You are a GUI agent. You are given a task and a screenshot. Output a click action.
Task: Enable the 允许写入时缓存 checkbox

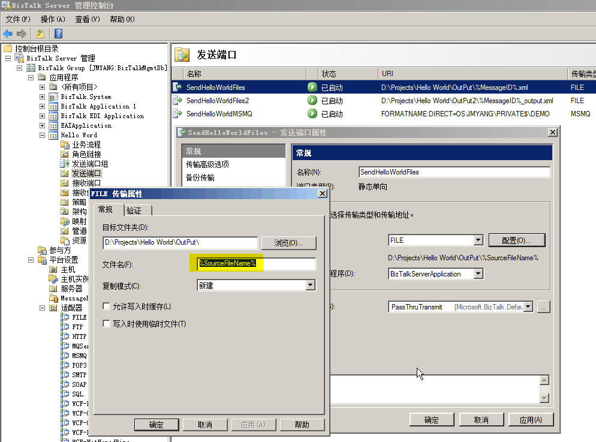coord(107,306)
